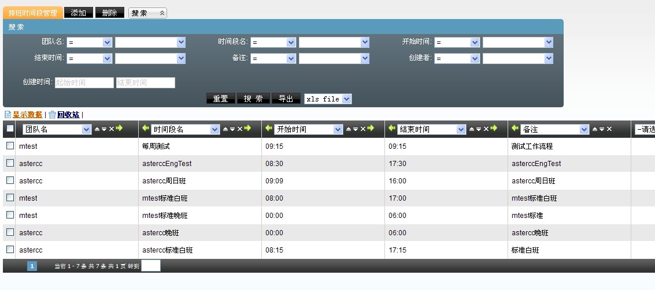This screenshot has height=290, width=655.
Task: Check the box for asterccEngTest row
Action: point(10,163)
